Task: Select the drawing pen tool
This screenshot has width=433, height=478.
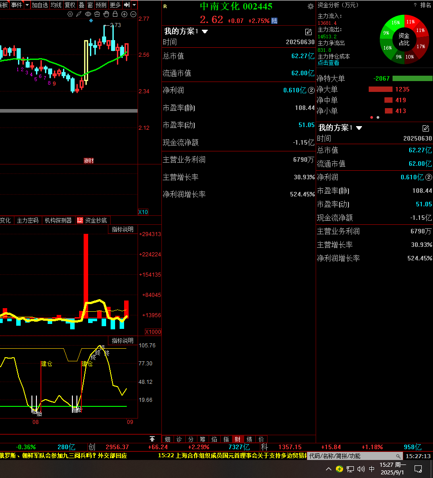Action: pos(79,14)
